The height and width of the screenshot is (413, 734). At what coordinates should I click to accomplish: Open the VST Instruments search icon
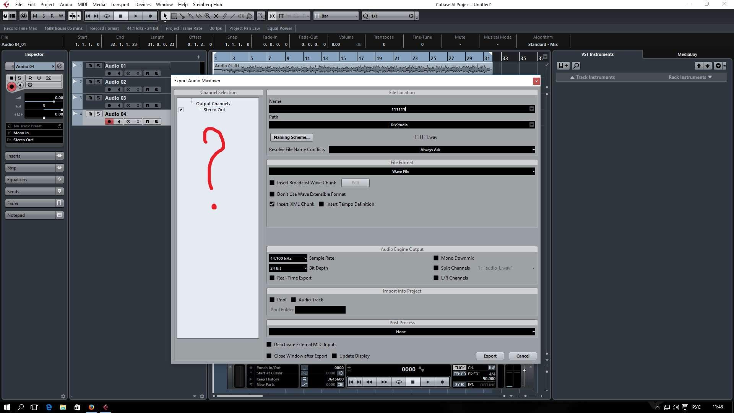pyautogui.click(x=576, y=66)
